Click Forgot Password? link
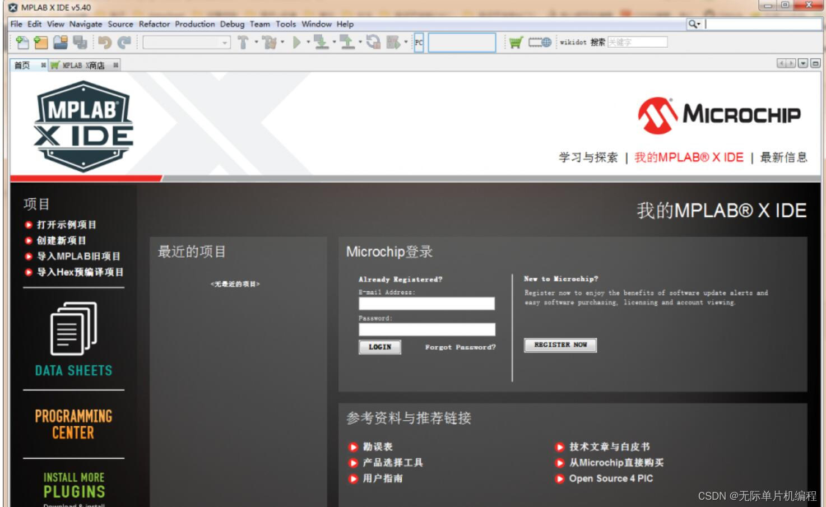 click(460, 347)
